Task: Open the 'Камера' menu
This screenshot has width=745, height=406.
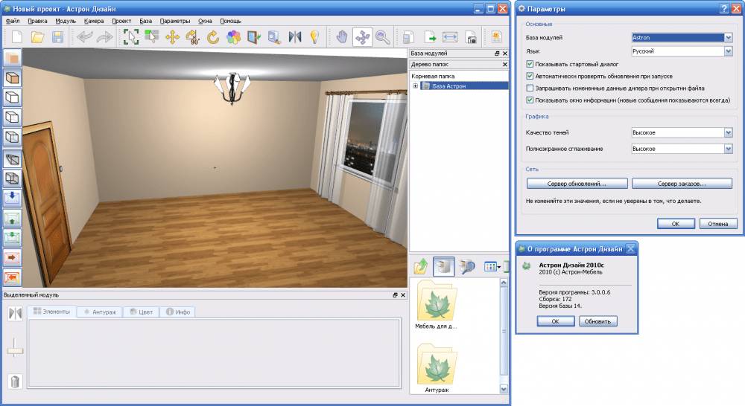Action: pos(94,21)
